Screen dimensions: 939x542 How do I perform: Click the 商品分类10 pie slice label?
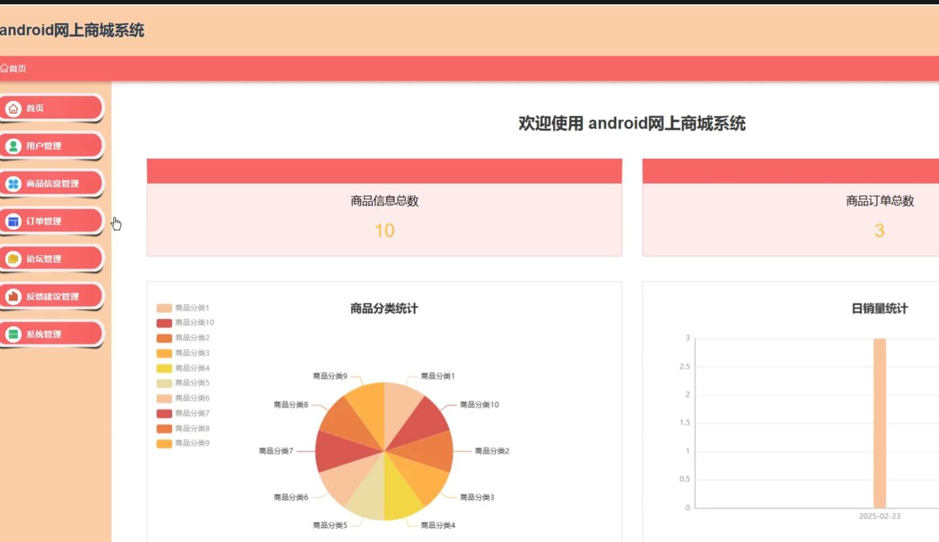pos(480,405)
